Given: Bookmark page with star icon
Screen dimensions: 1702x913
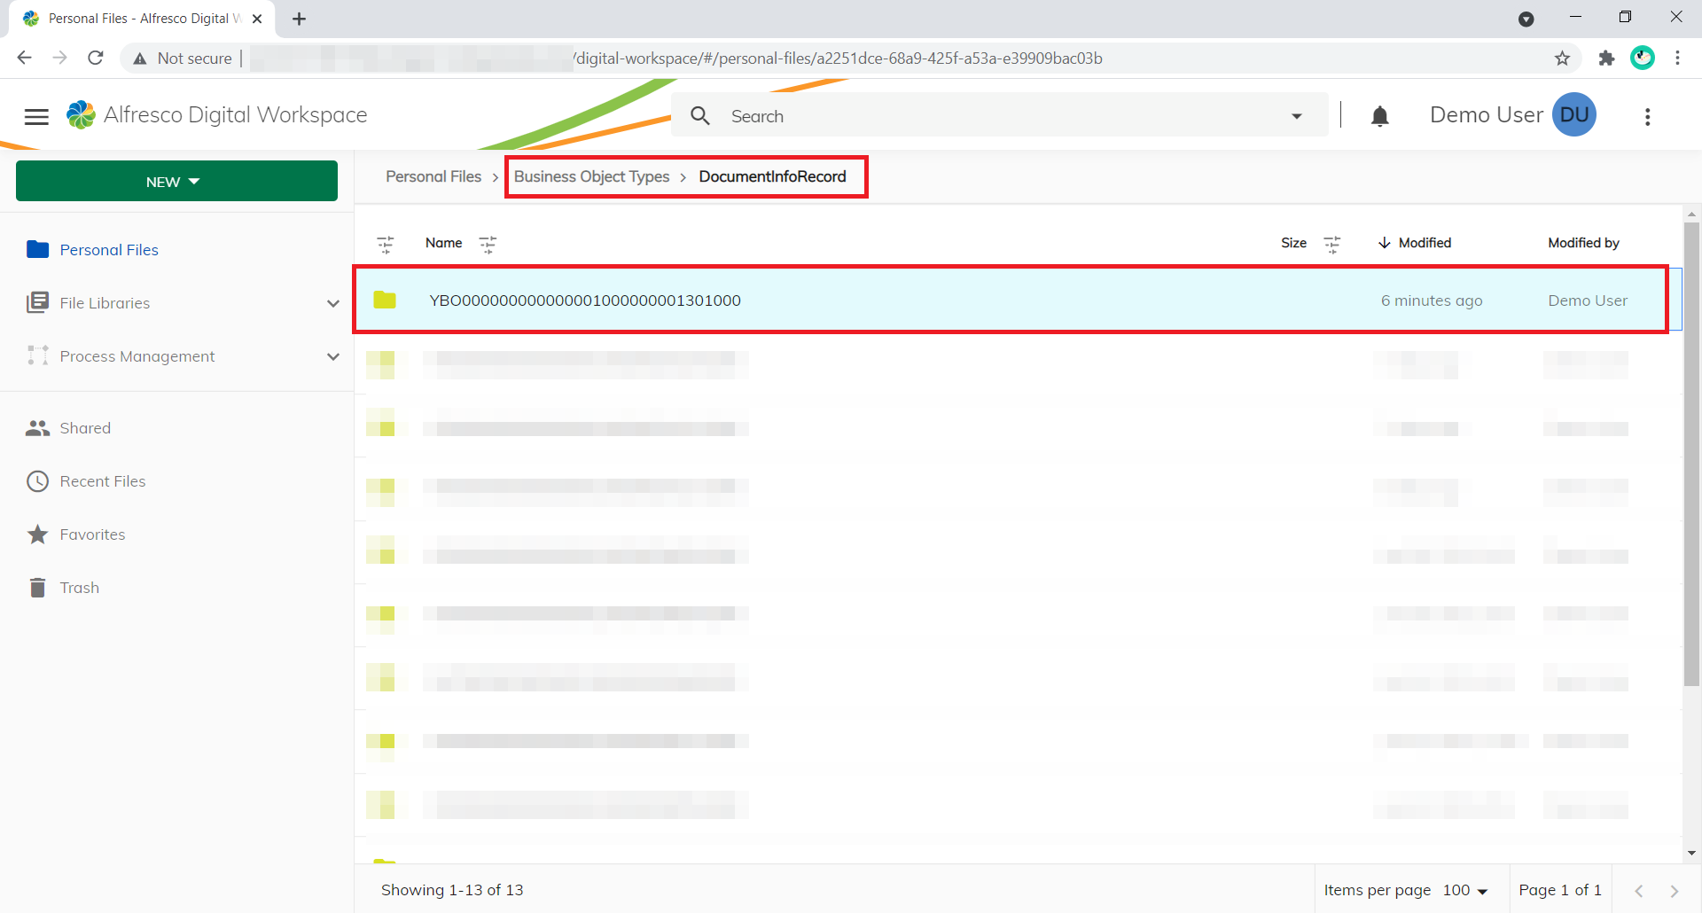Looking at the screenshot, I should coord(1562,59).
